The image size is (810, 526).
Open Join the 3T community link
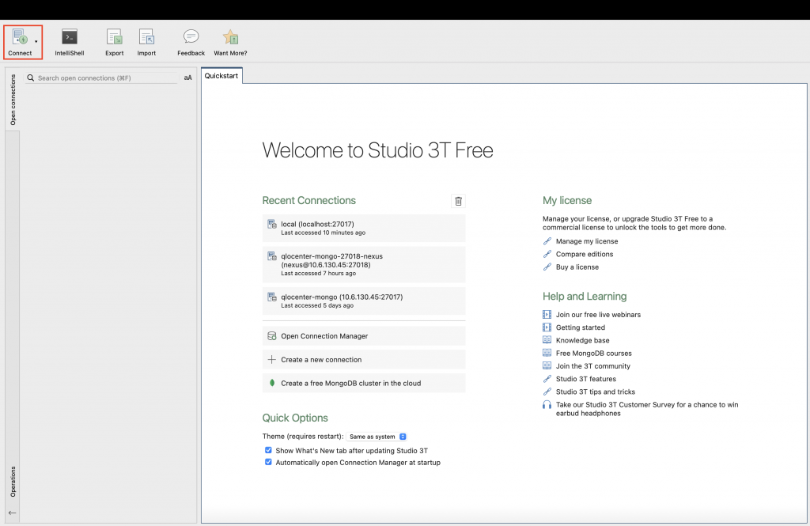click(x=593, y=366)
